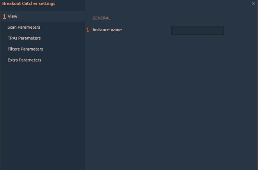
Task: Click the word Filters in the sidebar
Action: coord(13,49)
